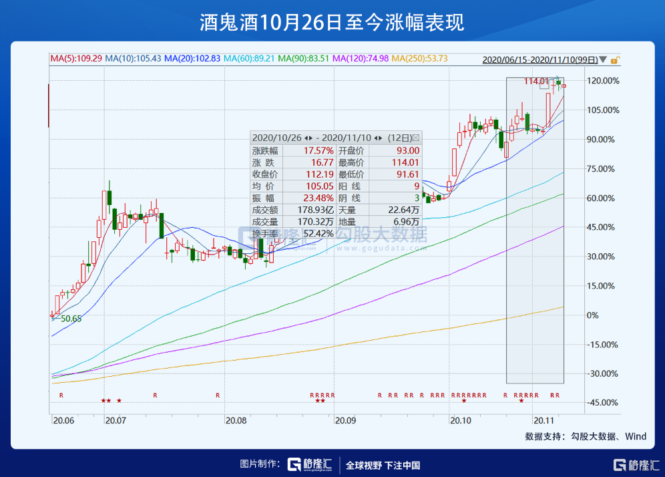
Task: Open the date range dropdown arrow
Action: click(604, 59)
